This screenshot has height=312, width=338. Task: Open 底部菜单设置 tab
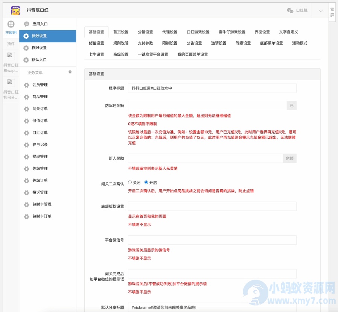coord(271,43)
